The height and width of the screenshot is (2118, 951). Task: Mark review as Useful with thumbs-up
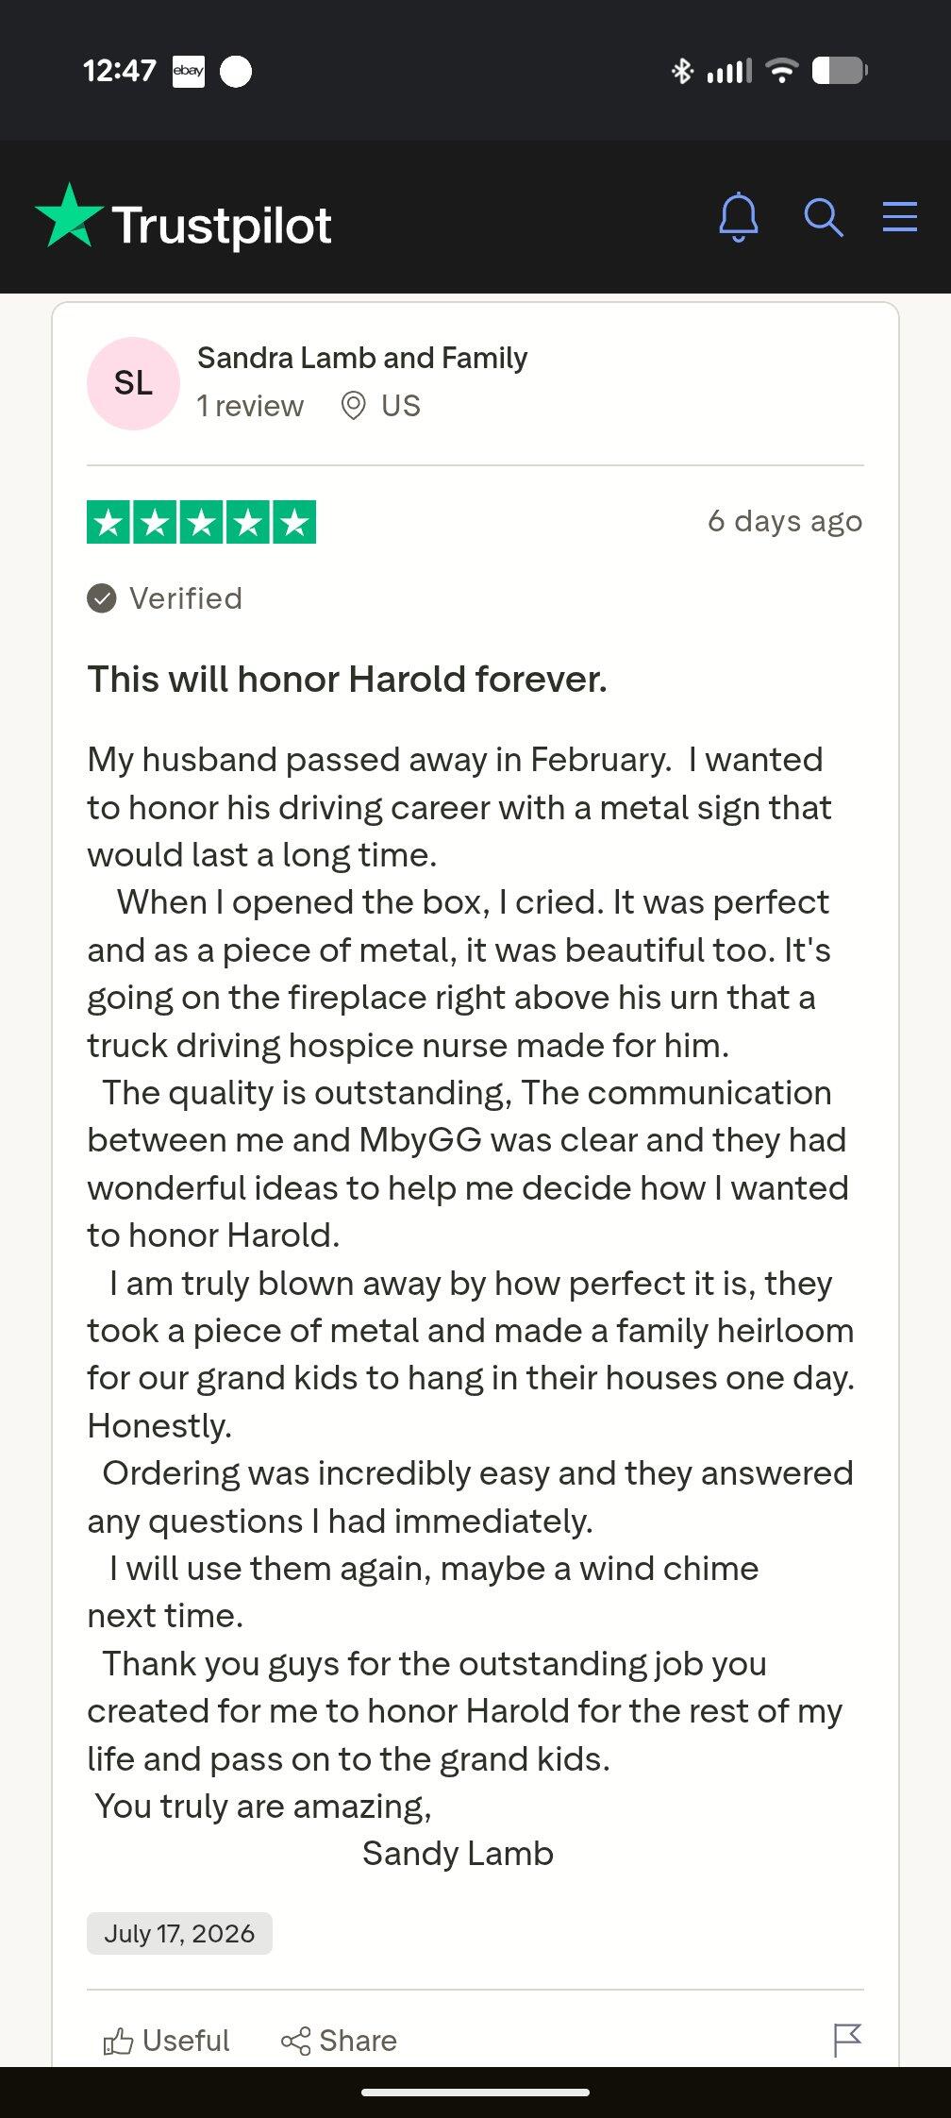click(166, 2041)
